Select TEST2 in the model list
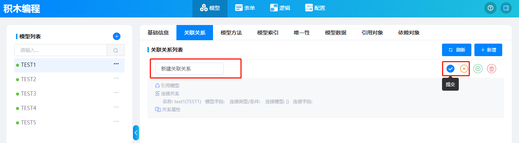This screenshot has height=143, width=519. (69, 79)
